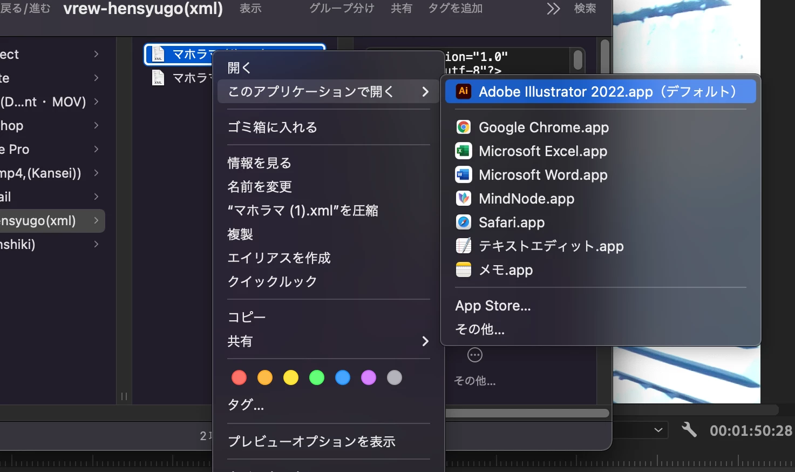Image resolution: width=795 pixels, height=472 pixels.
Task: Click 検索 in Finder toolbar
Action: pyautogui.click(x=585, y=8)
